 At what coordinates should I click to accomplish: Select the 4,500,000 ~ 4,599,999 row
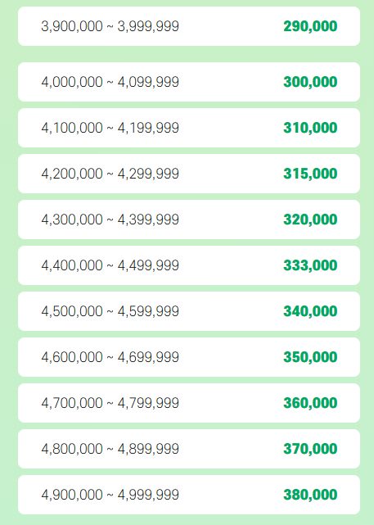[x=189, y=311]
